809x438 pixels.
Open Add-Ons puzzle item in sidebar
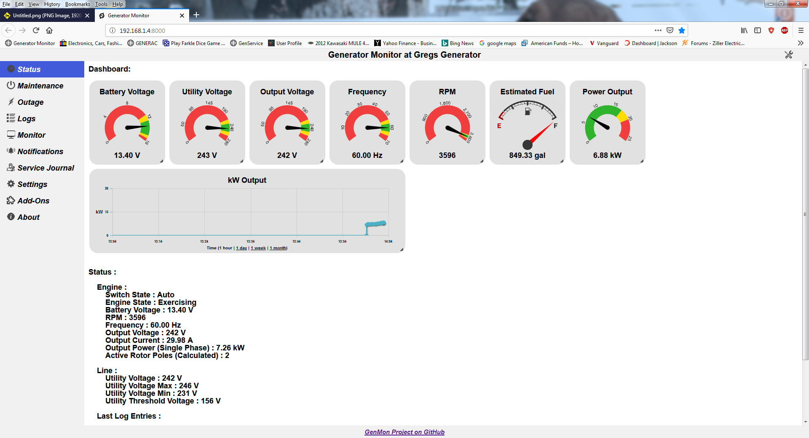(33, 201)
